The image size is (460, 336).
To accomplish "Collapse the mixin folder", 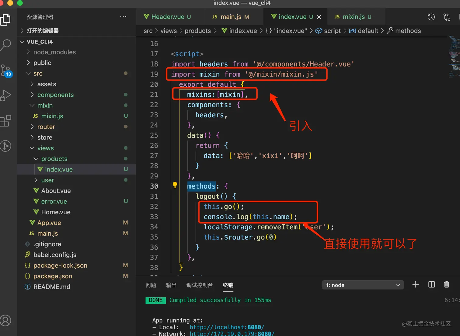I will [x=76, y=106].
